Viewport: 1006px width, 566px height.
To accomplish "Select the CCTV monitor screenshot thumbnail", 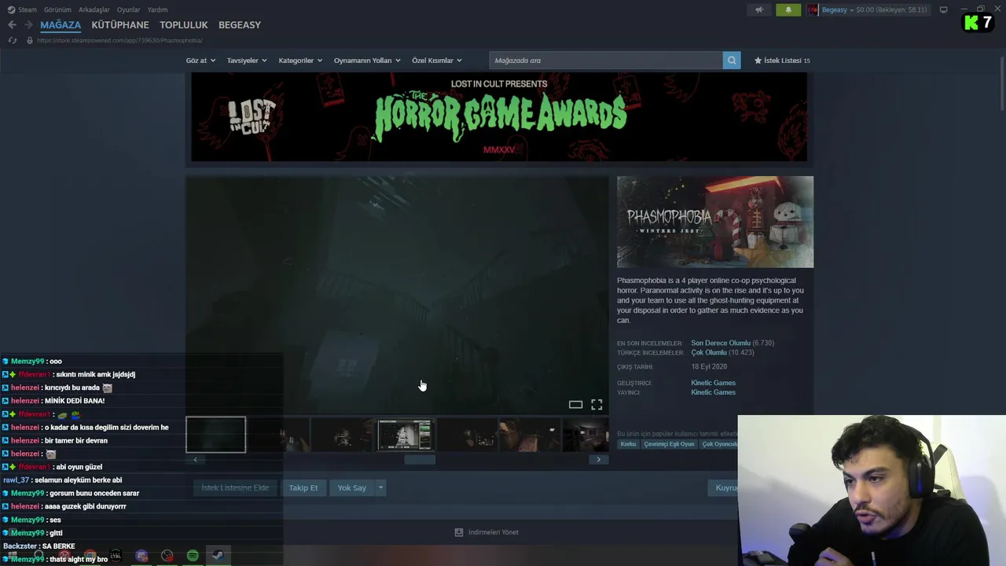I will coord(405,435).
